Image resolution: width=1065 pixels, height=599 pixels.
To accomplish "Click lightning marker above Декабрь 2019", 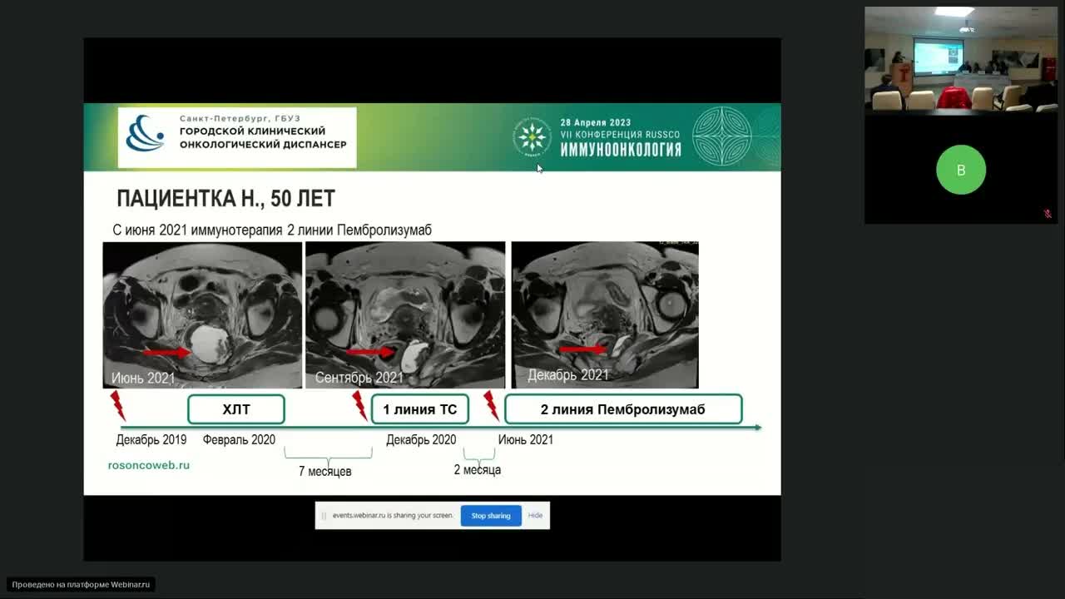I will tap(117, 405).
